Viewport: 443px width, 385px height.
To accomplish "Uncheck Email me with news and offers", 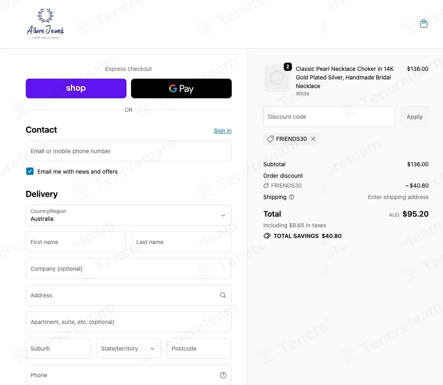I will click(x=30, y=171).
